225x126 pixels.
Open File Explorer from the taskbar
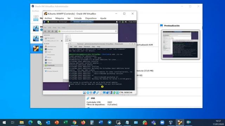point(22,122)
